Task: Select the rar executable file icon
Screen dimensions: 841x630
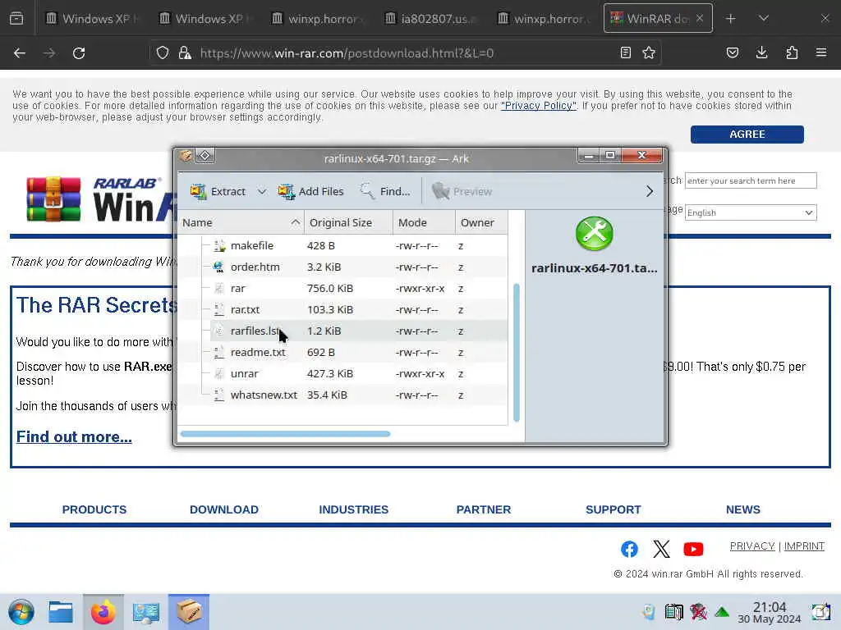Action: point(218,288)
